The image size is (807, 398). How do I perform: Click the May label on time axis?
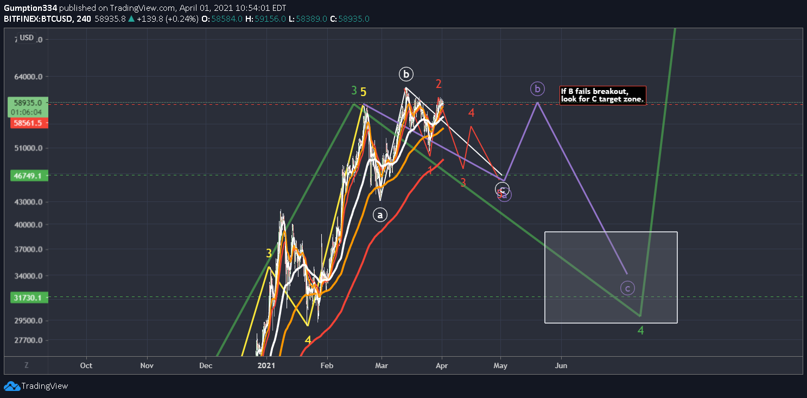pos(500,365)
